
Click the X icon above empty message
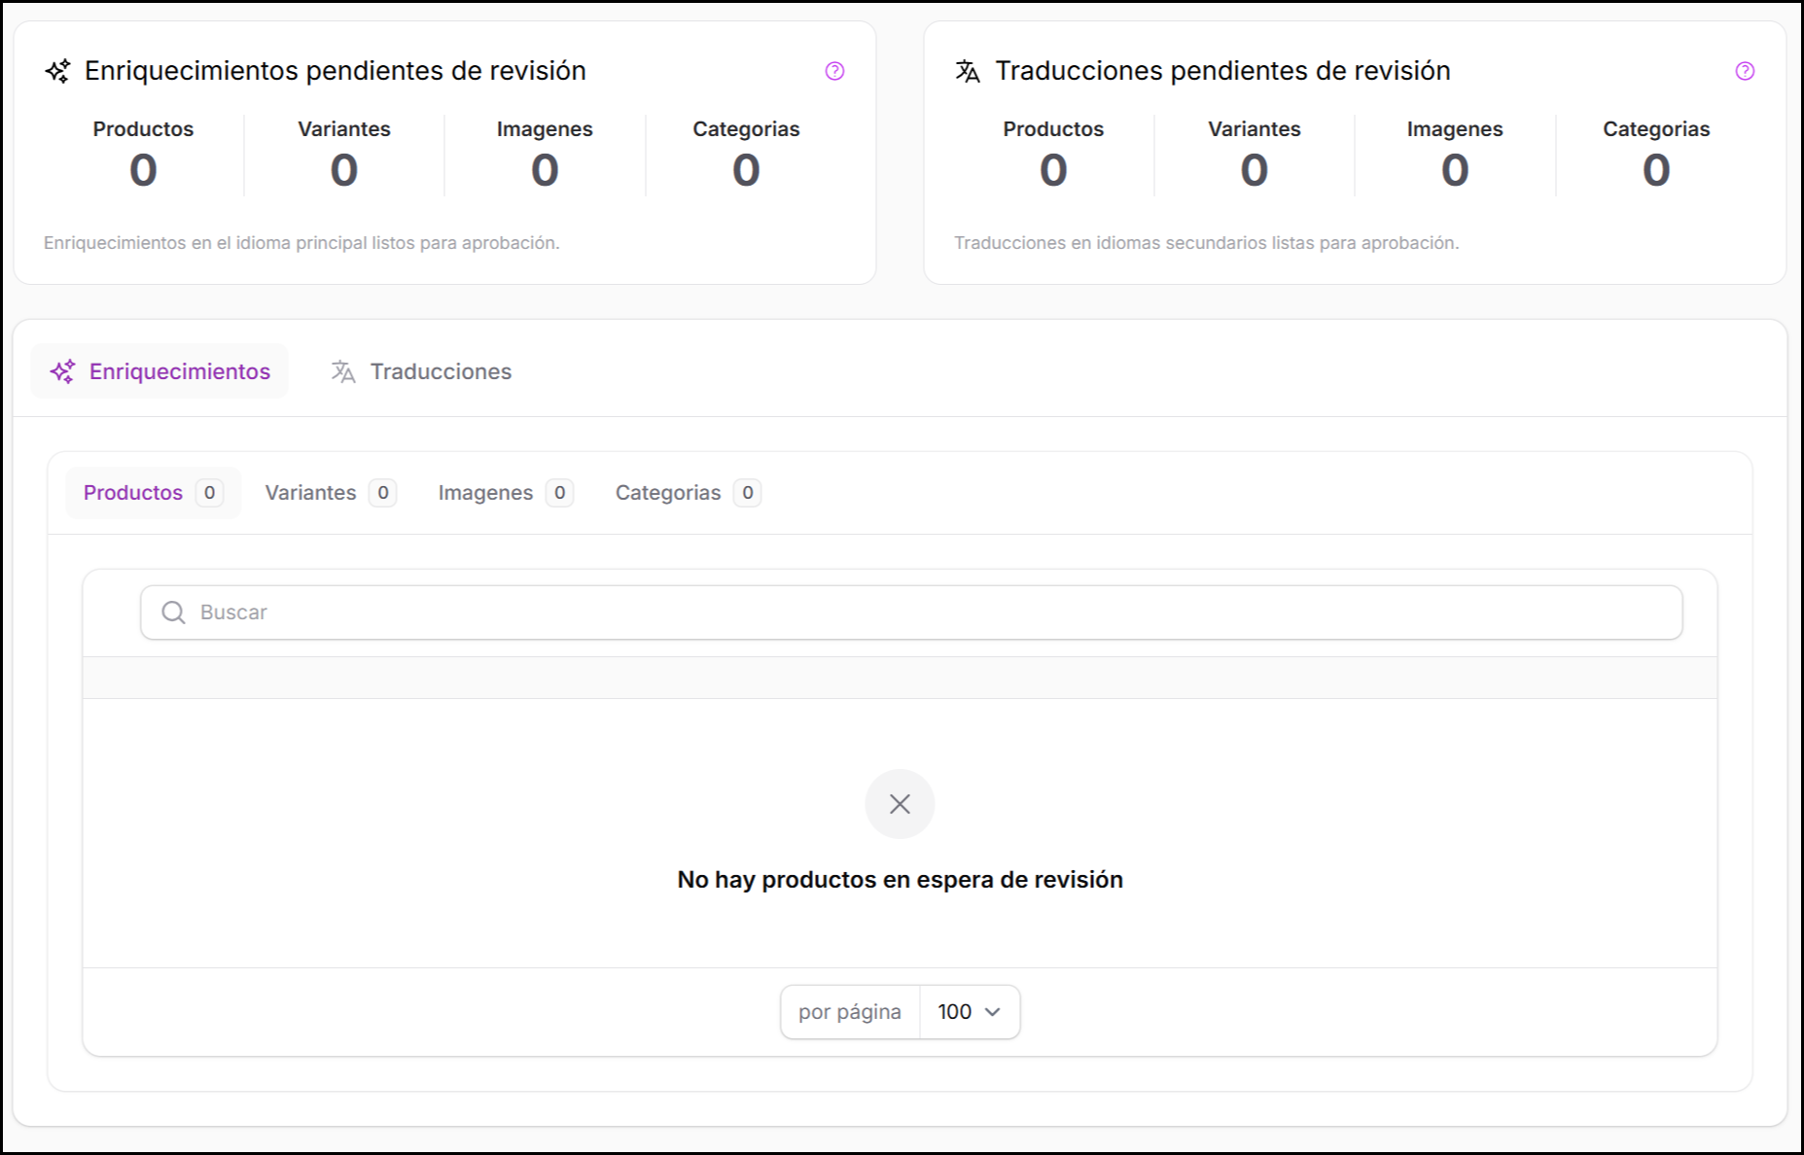(x=900, y=804)
